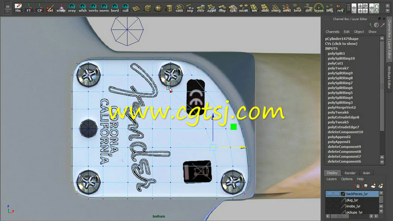This screenshot has height=221, width=393.
Task: Click the FT shelf icon
Action: pos(29,8)
